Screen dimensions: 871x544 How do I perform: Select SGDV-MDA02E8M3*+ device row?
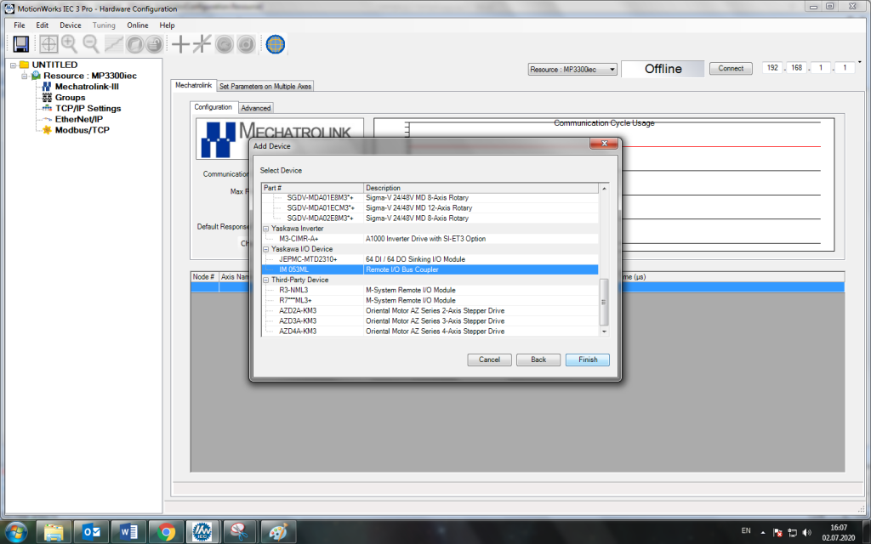point(430,218)
